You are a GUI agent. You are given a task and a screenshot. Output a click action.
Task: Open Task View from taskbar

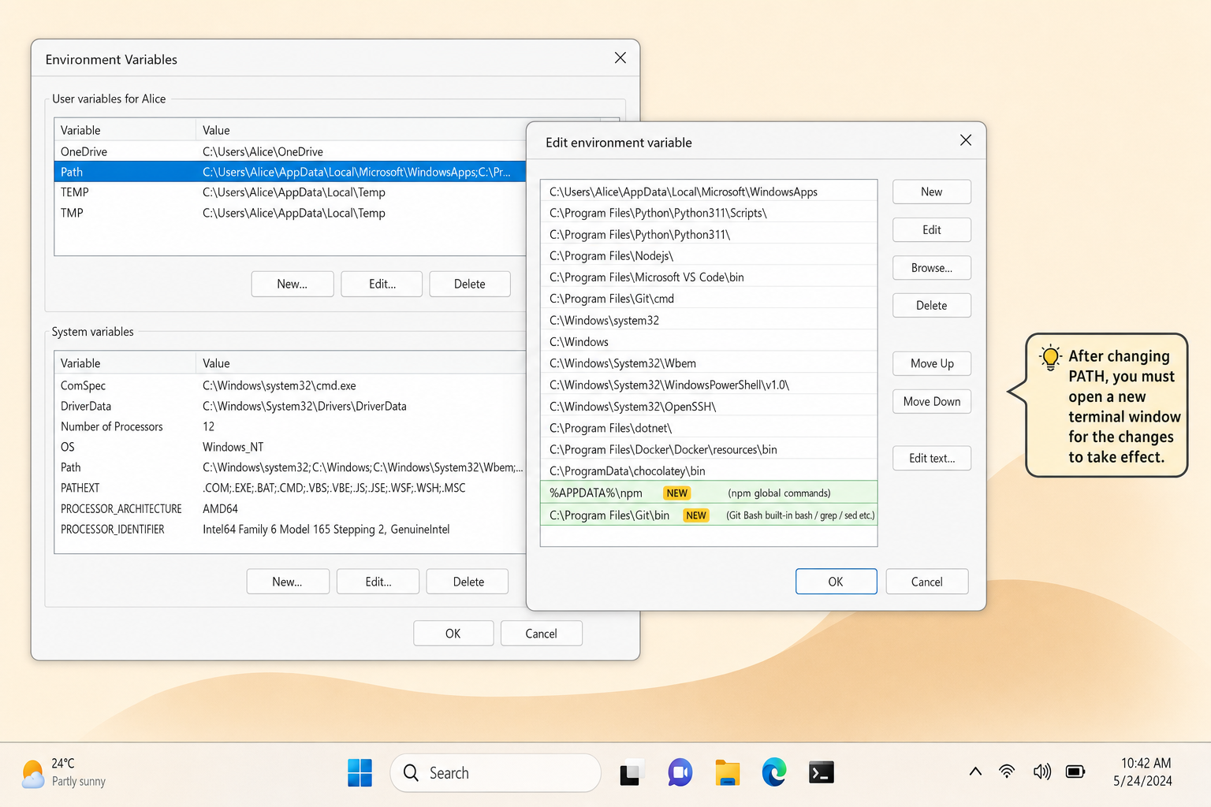(x=631, y=773)
